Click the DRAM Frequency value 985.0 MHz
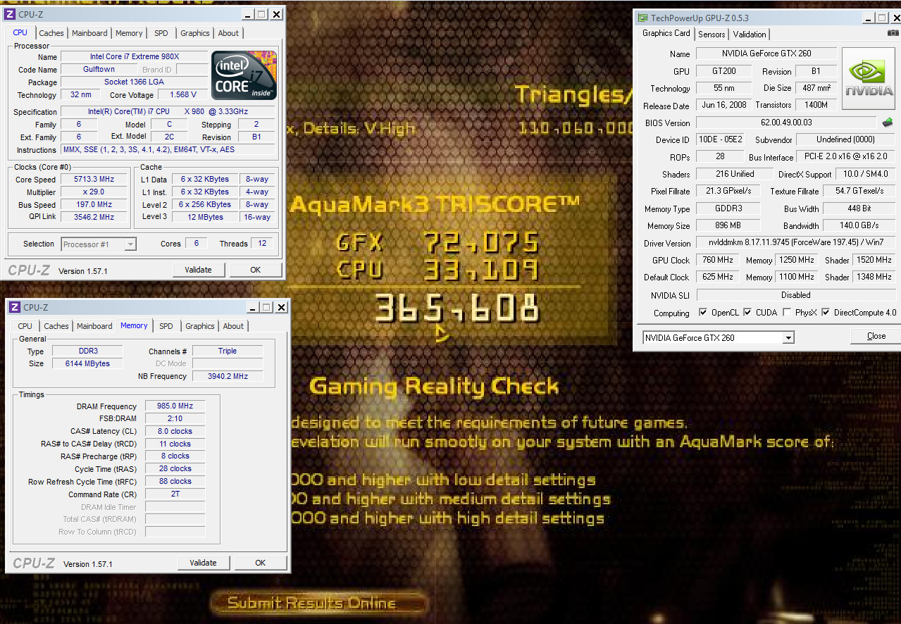901x624 pixels. 175,406
